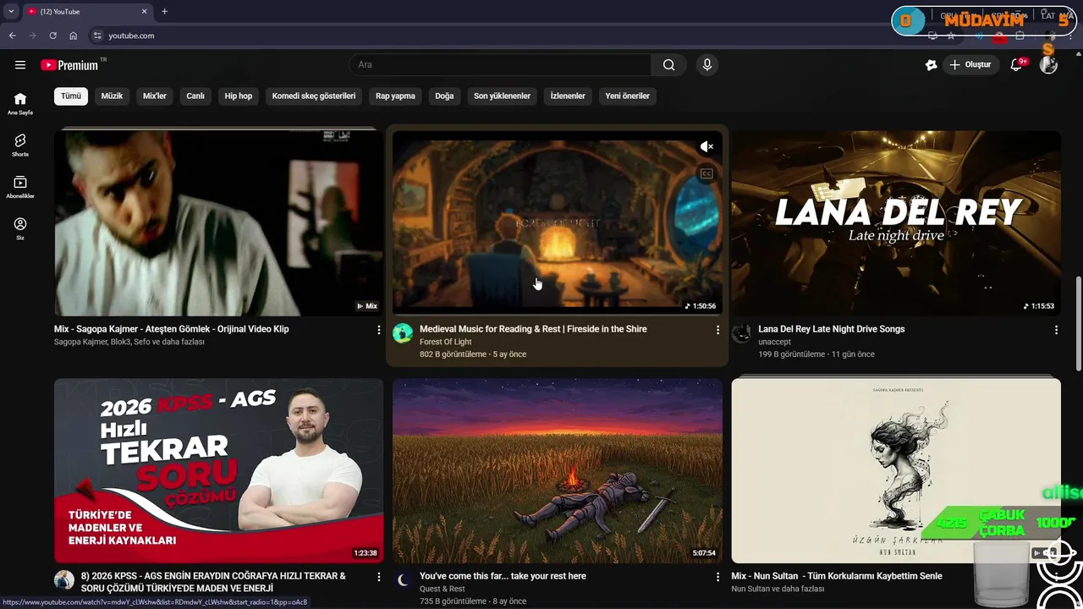The image size is (1083, 609).
Task: Open options menu for You've come this far video
Action: (x=717, y=577)
